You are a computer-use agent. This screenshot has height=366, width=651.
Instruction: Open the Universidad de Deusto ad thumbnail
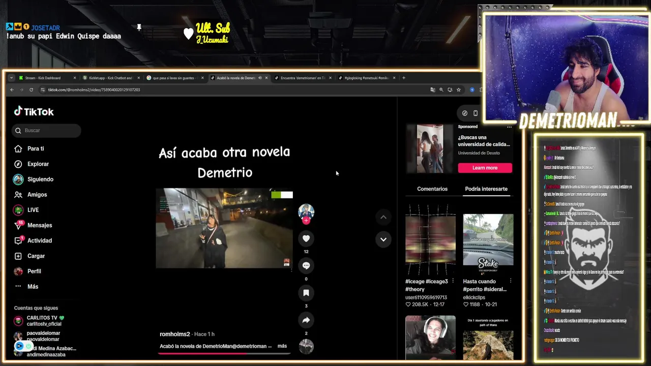[x=430, y=149]
